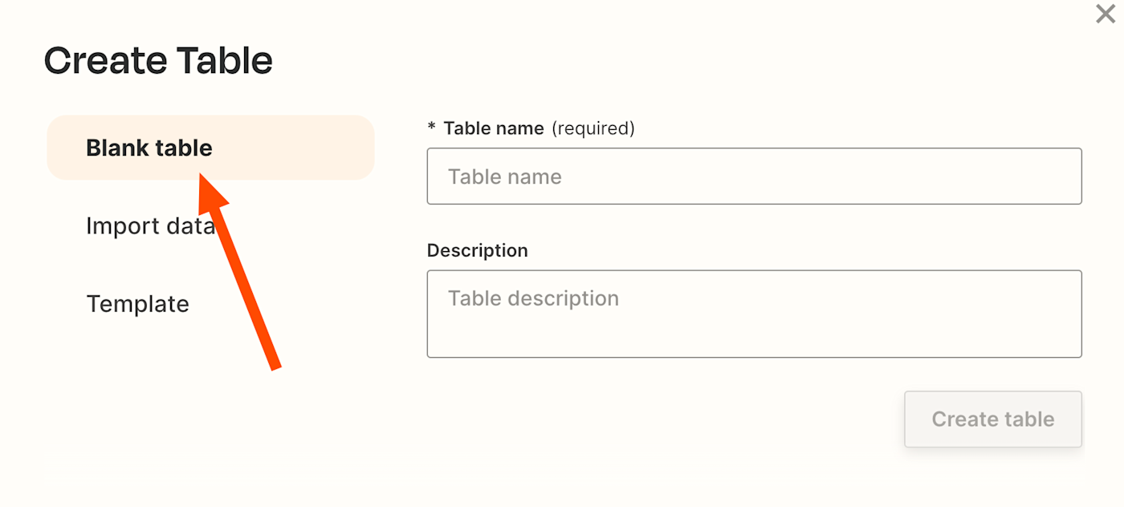Click the Table name field label
Screen dimensions: 1124x507
tap(494, 128)
